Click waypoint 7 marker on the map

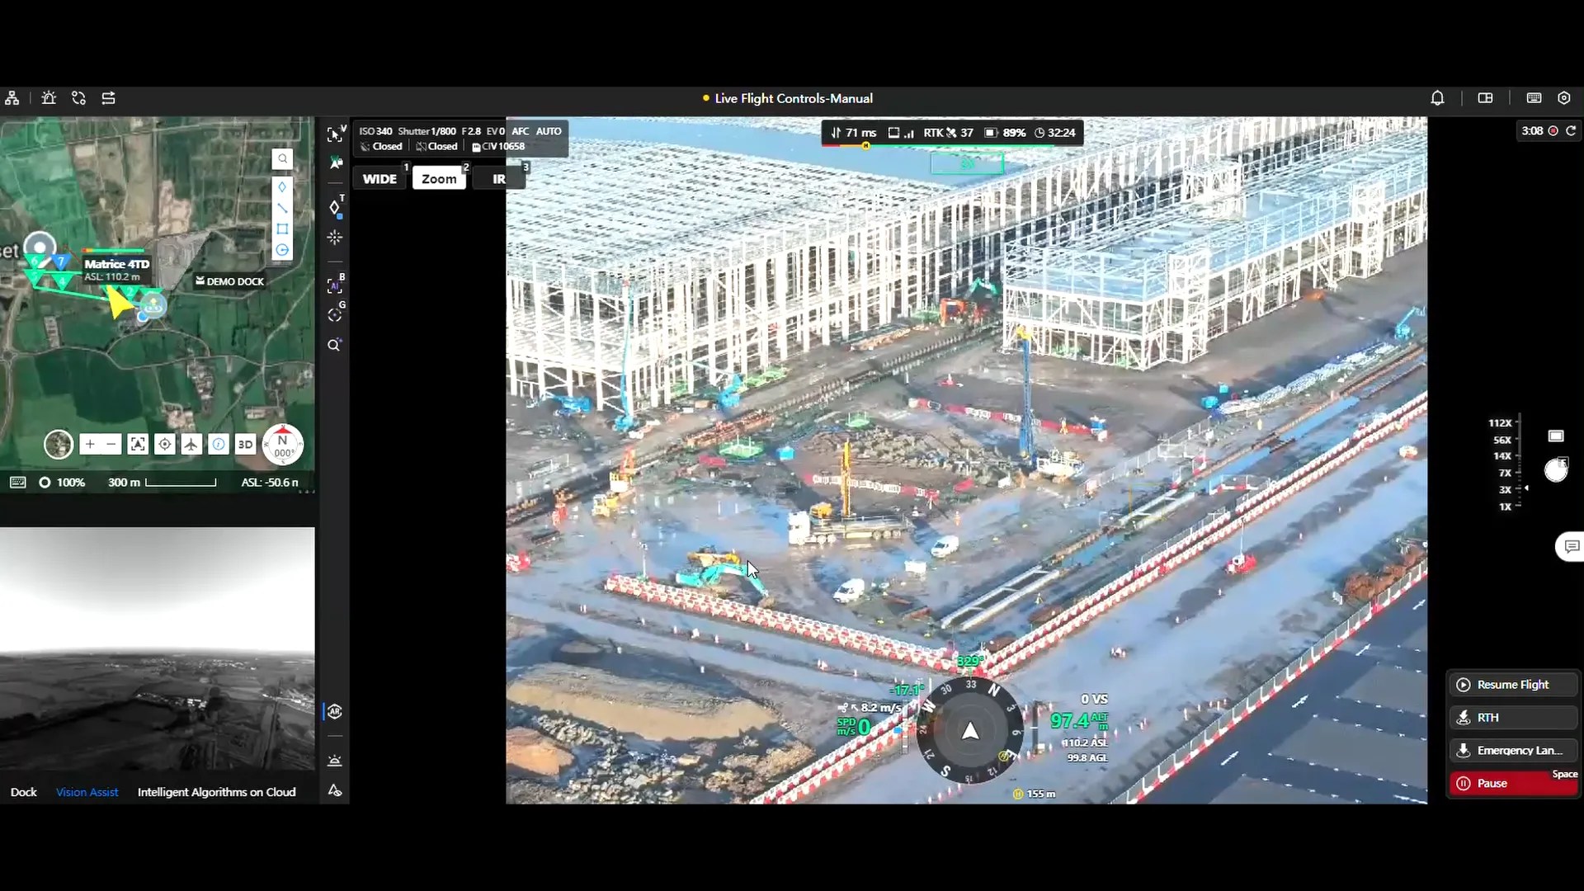click(x=60, y=262)
